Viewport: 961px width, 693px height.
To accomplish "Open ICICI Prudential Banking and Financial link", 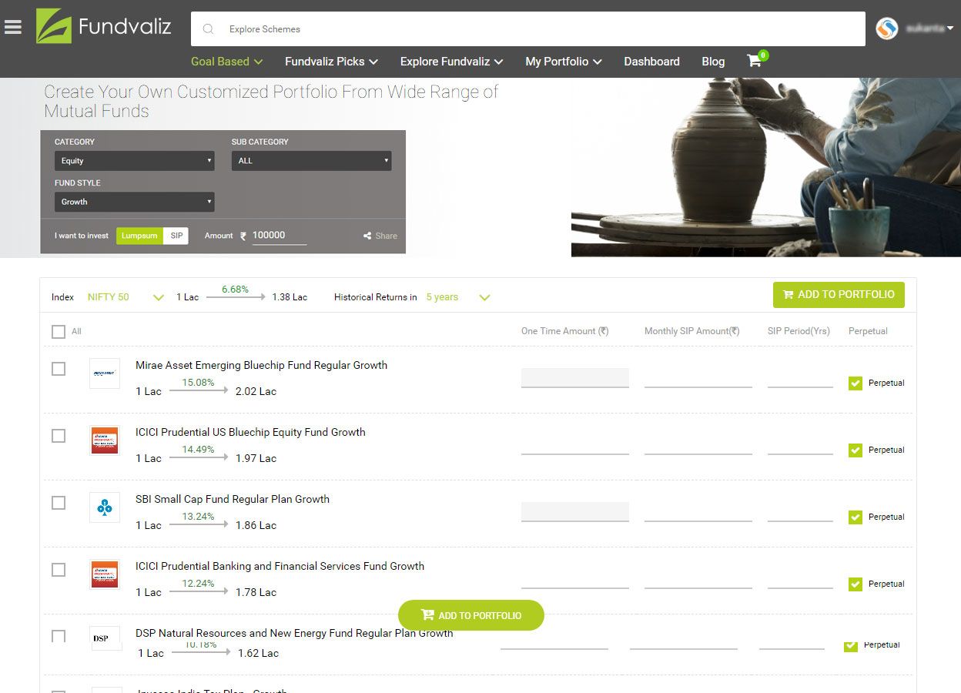I will click(280, 566).
